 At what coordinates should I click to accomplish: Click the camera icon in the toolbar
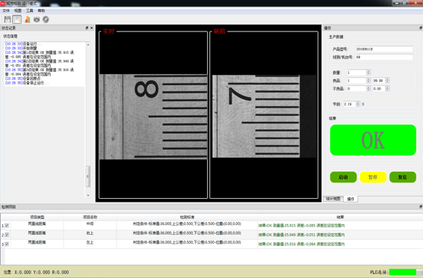(37, 19)
